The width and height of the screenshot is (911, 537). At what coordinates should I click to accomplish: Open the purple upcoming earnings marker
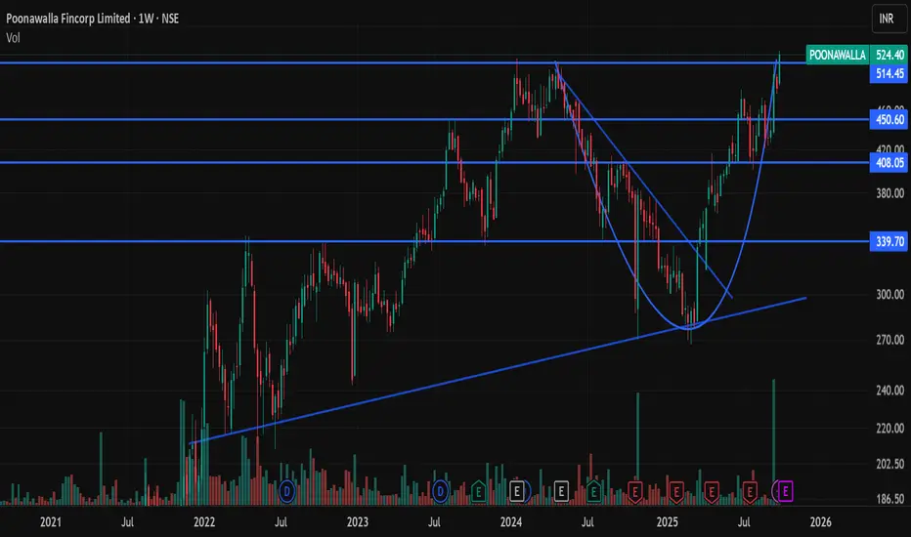(786, 492)
